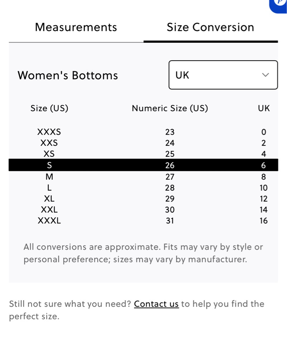This screenshot has height=359, width=287.
Task: Choose the XXS size label
Action: (x=49, y=143)
